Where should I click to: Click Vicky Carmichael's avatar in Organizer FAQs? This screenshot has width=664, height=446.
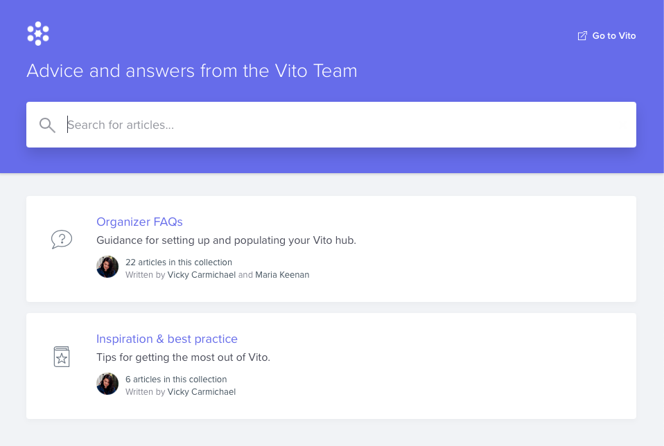click(107, 267)
